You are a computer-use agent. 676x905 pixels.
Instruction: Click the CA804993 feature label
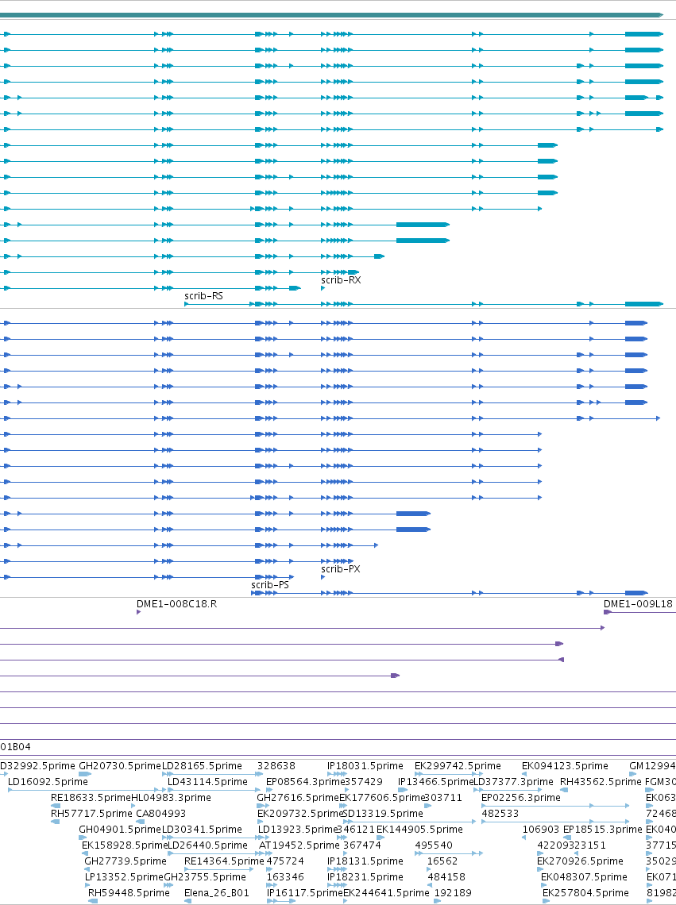[x=160, y=814]
